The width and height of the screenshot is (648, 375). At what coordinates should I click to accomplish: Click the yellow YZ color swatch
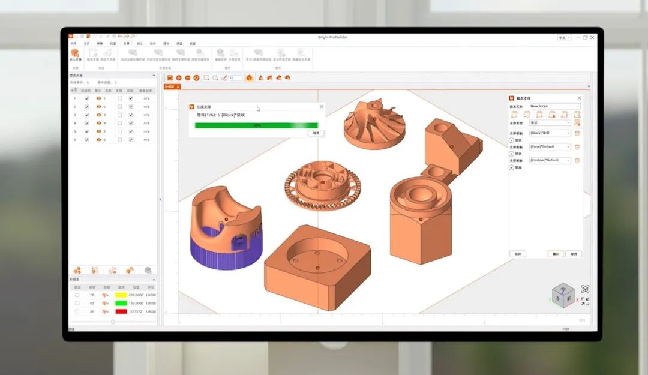click(x=121, y=295)
